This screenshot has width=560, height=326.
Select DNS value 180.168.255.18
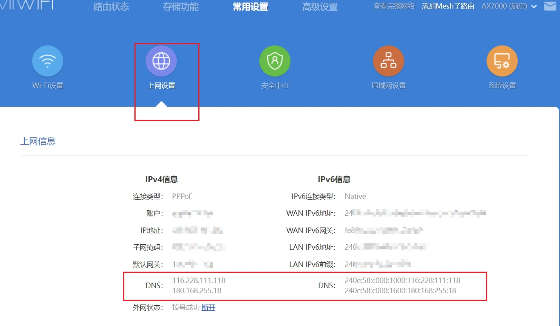tap(197, 290)
